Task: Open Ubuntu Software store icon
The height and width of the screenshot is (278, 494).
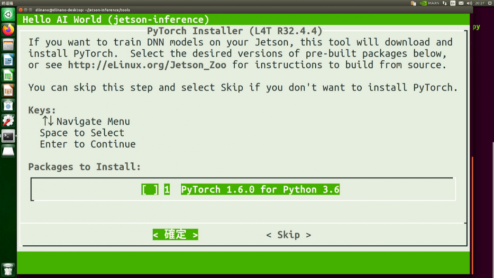Action: (x=8, y=106)
